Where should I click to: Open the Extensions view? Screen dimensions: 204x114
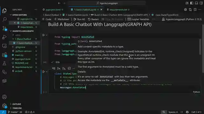tap(4, 55)
